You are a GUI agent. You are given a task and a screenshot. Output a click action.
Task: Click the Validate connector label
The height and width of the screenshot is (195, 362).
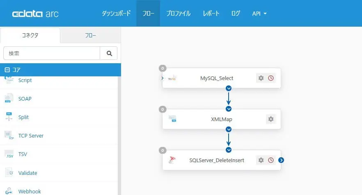(28, 173)
